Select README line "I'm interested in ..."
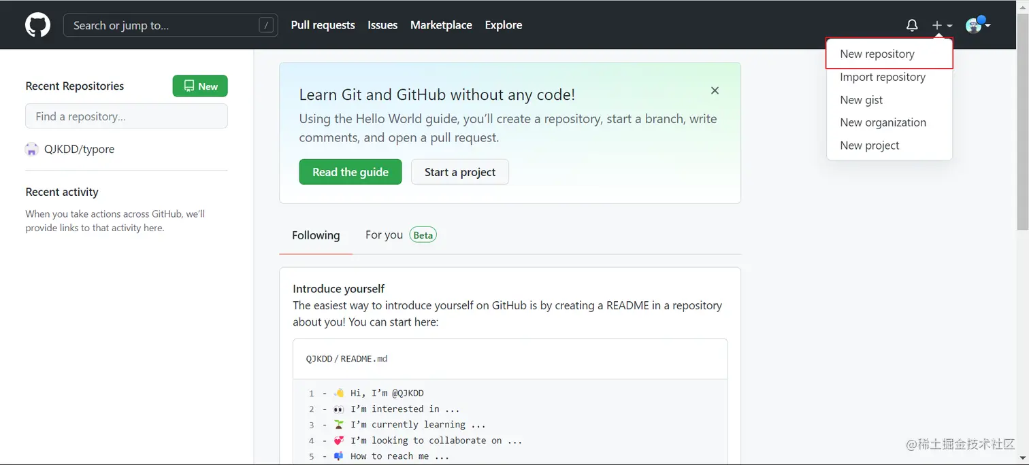Screen dimensions: 1029x465 point(405,409)
